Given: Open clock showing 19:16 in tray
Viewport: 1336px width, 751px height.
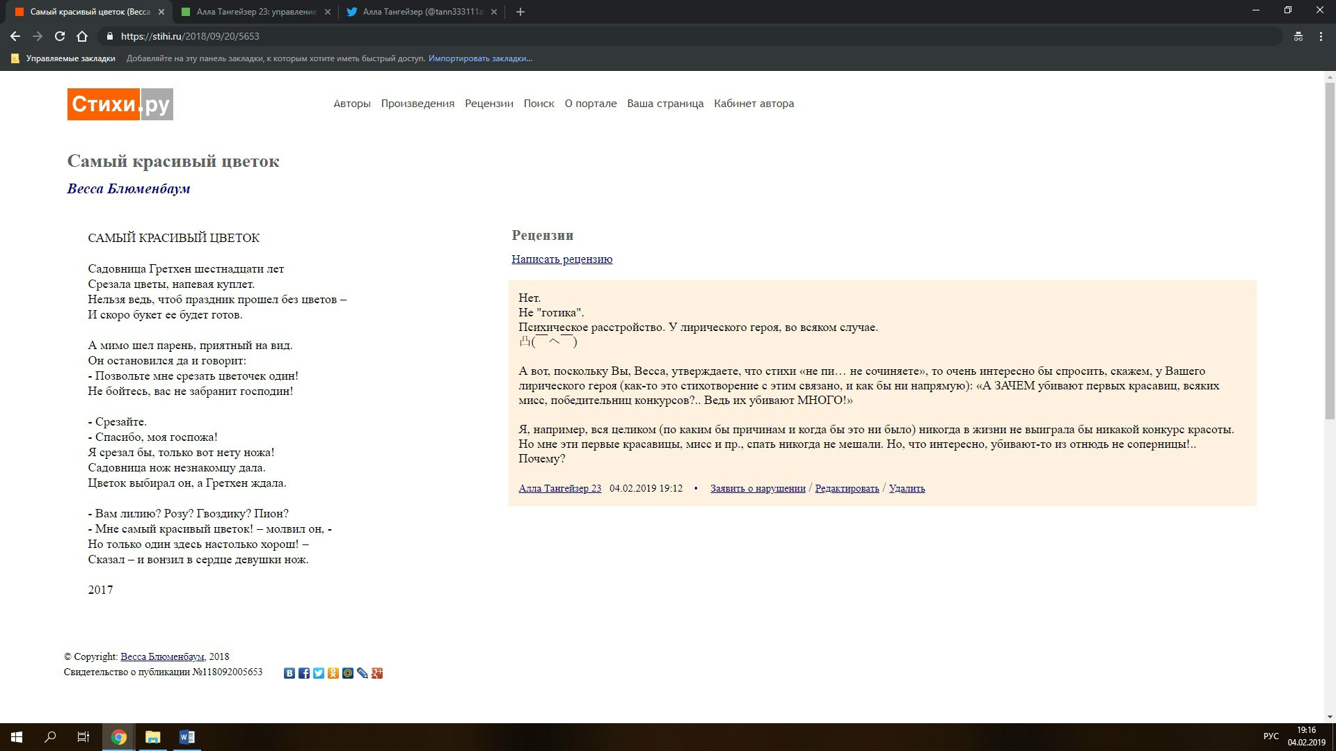Looking at the screenshot, I should [x=1306, y=737].
